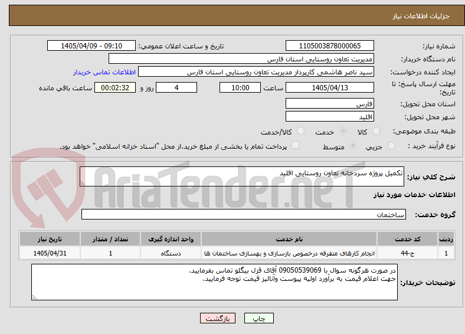The width and height of the screenshot is (465, 334).
Task: Click the row number cell of row ج-44
Action: point(446,253)
